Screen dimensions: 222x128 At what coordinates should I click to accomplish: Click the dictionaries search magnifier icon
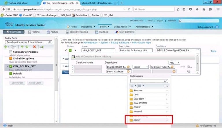click(x=165, y=81)
